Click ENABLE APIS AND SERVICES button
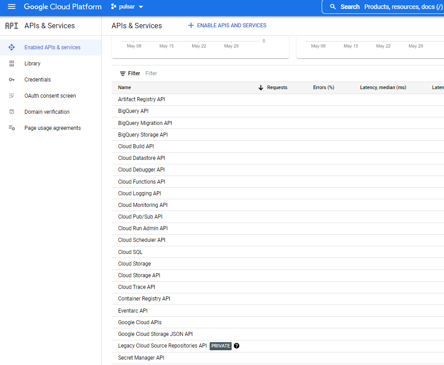This screenshot has width=444, height=365. point(227,26)
